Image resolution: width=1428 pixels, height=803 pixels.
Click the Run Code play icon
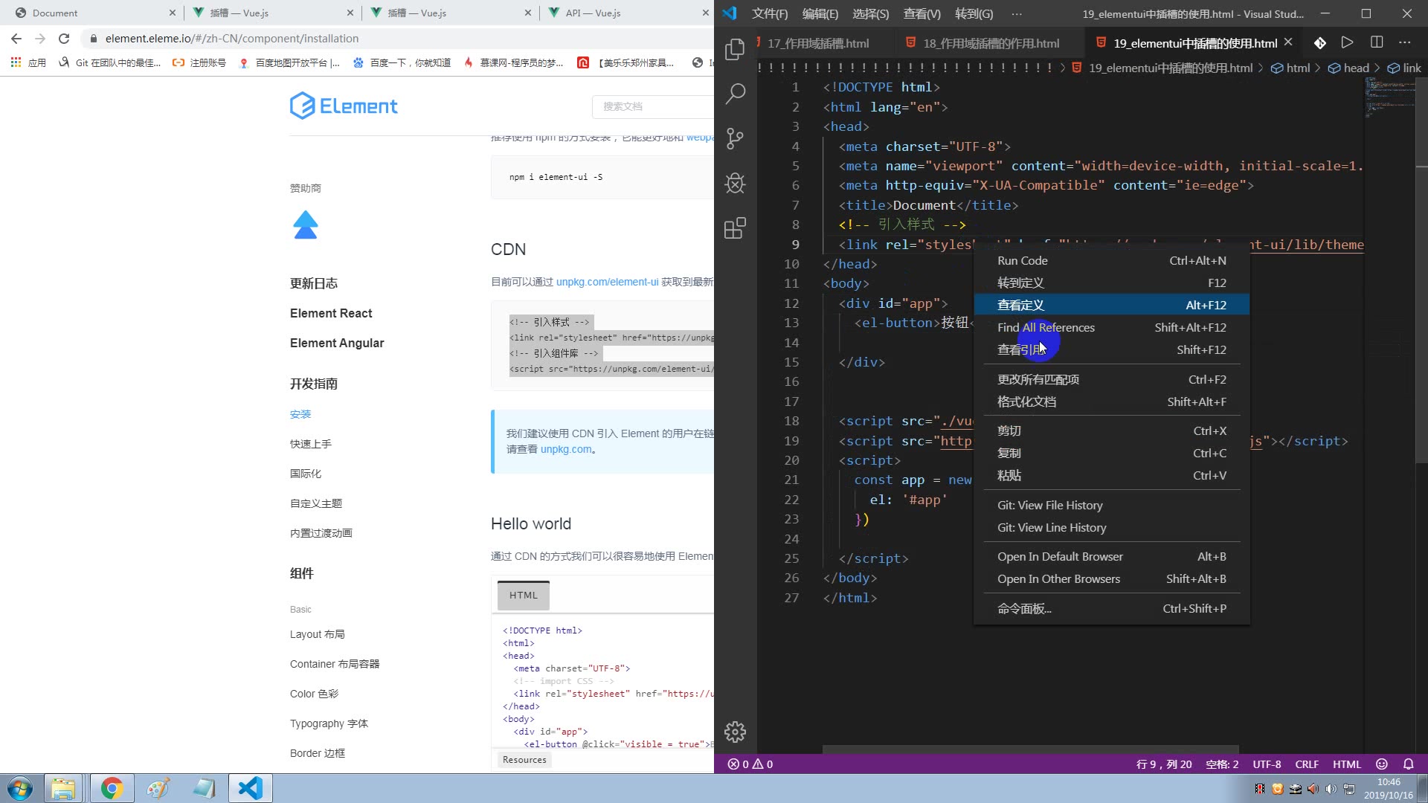pyautogui.click(x=1347, y=43)
